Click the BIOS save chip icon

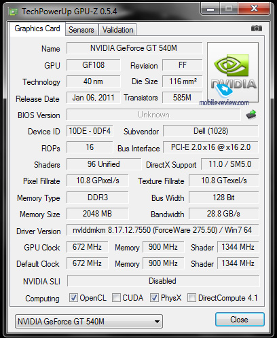click(251, 114)
